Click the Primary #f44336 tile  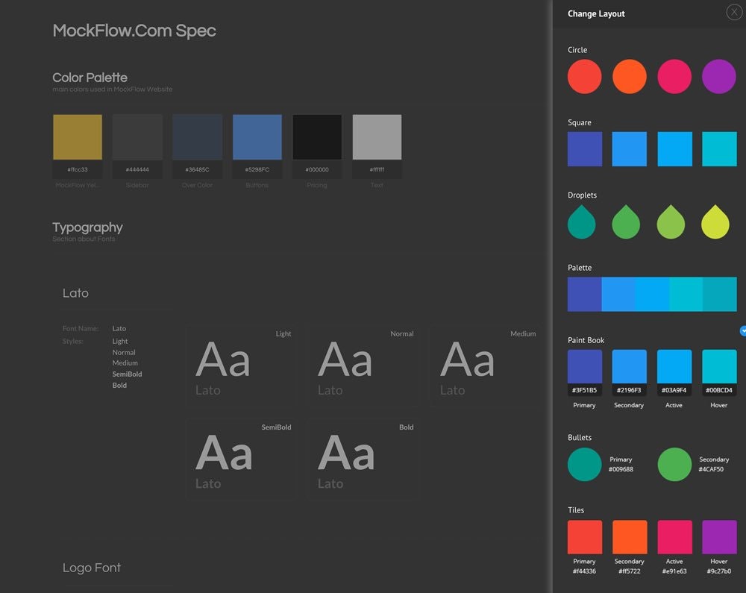pos(585,537)
